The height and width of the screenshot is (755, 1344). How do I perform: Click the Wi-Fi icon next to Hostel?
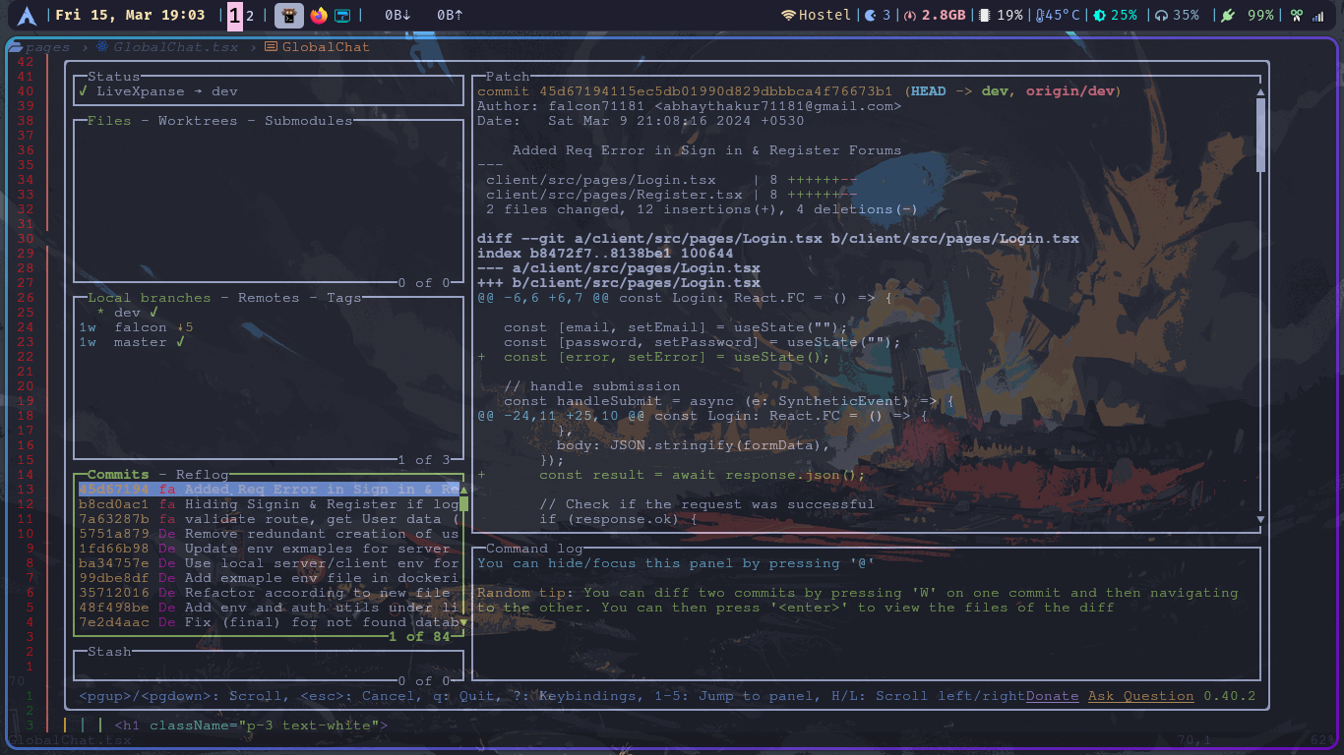788,15
